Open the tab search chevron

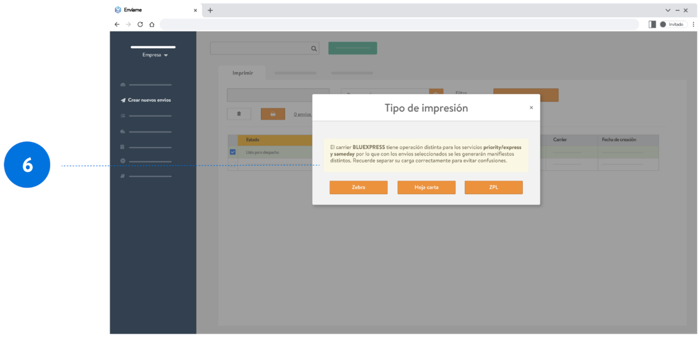click(x=668, y=10)
